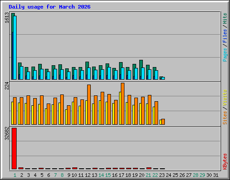Click the 224 axis value

click(x=7, y=85)
